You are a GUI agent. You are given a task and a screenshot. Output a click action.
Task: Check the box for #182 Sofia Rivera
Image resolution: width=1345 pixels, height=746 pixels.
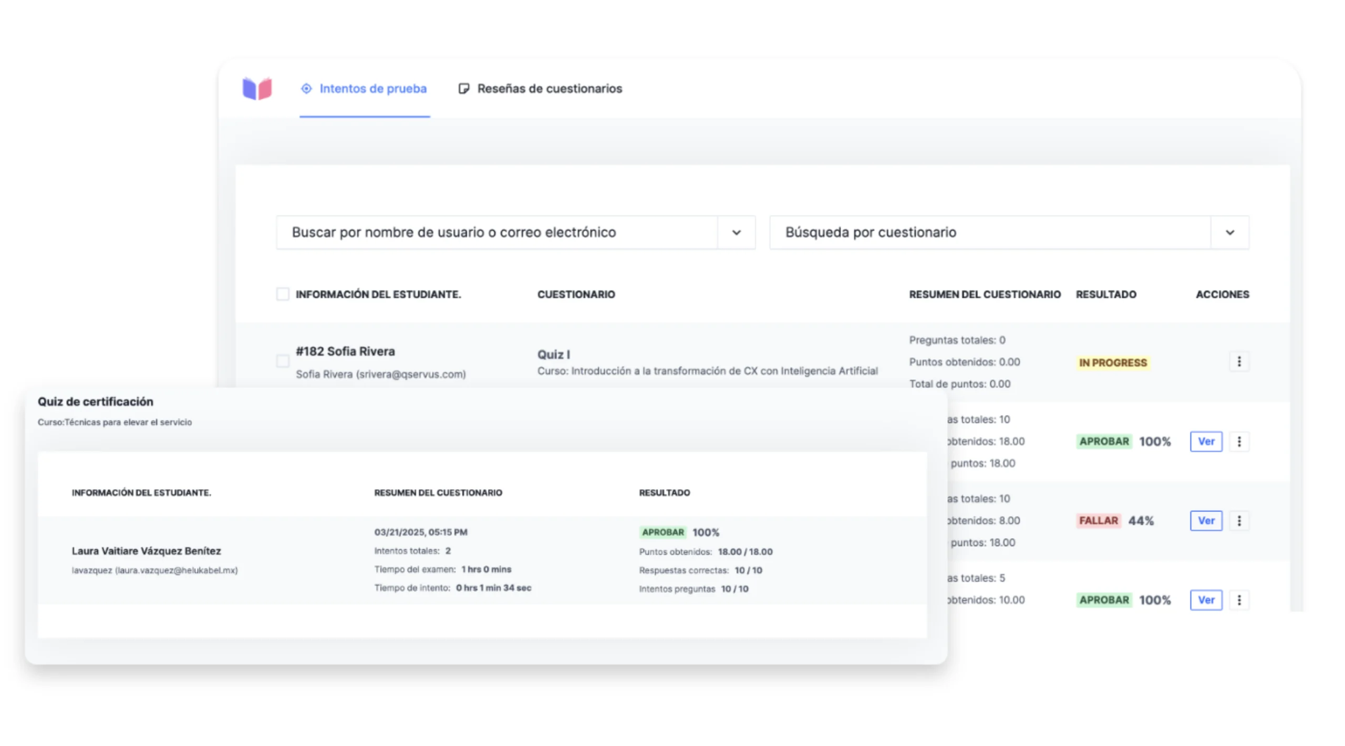pyautogui.click(x=283, y=361)
